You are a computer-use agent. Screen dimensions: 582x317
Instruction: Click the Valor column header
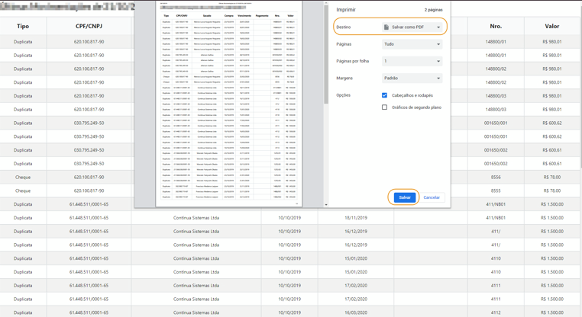click(x=552, y=27)
